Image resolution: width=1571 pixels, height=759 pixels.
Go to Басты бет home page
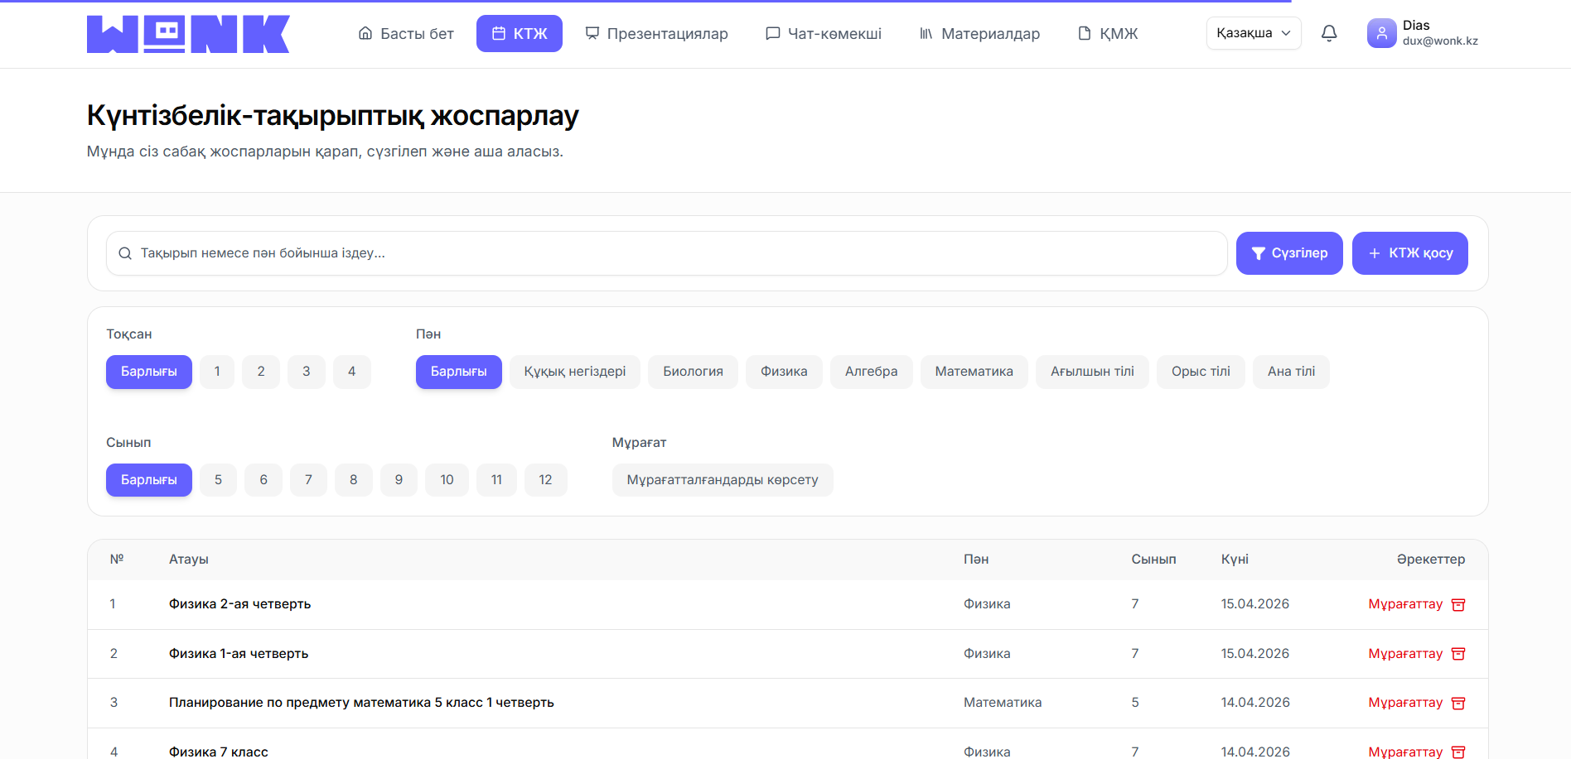(406, 34)
